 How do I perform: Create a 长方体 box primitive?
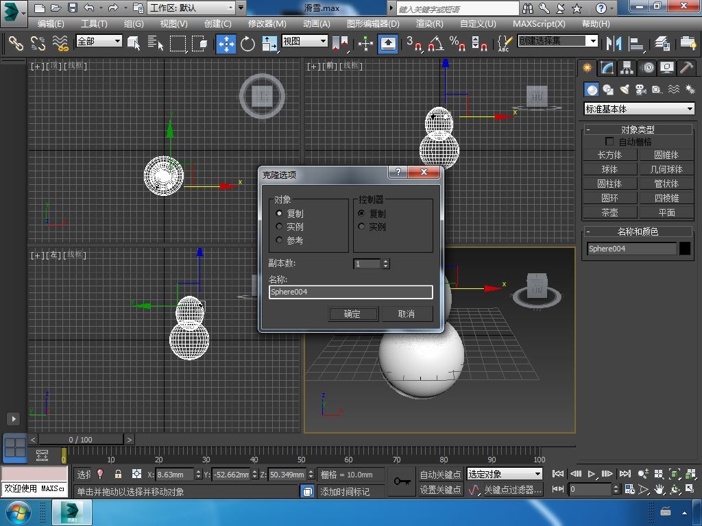609,155
